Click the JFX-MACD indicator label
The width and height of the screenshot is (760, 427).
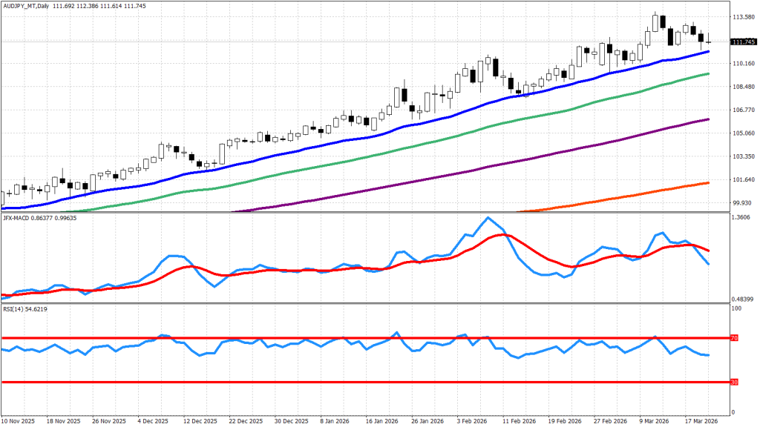point(22,216)
